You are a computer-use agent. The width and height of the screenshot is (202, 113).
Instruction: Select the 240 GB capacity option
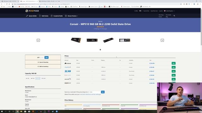(27, 78)
